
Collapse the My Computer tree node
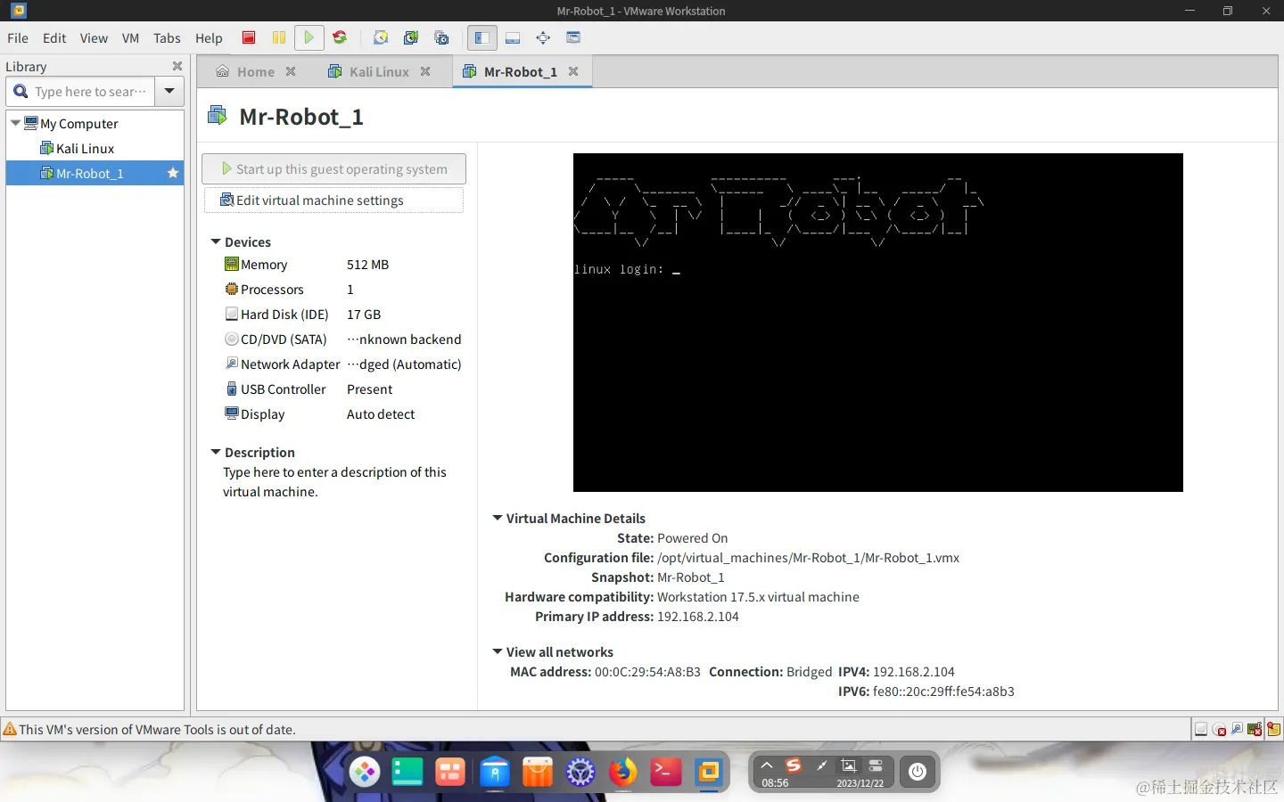[15, 123]
